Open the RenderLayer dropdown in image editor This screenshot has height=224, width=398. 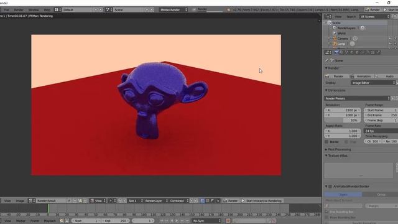(x=156, y=200)
